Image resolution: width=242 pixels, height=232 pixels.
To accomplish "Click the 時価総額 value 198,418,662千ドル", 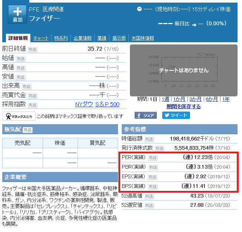I will (x=192, y=139).
